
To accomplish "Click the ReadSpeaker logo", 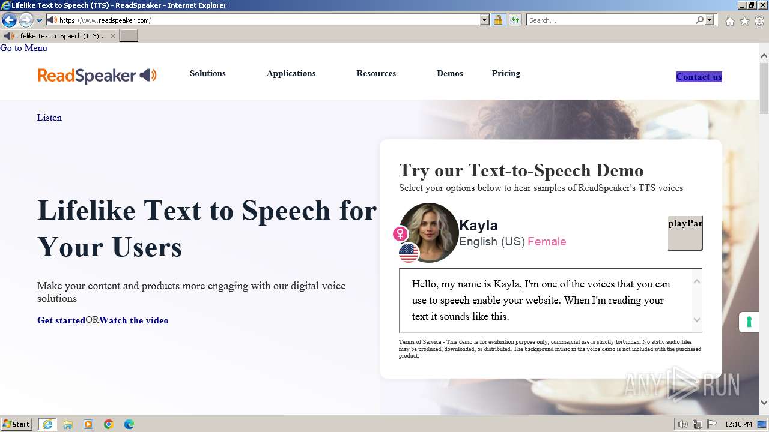I will click(x=97, y=76).
